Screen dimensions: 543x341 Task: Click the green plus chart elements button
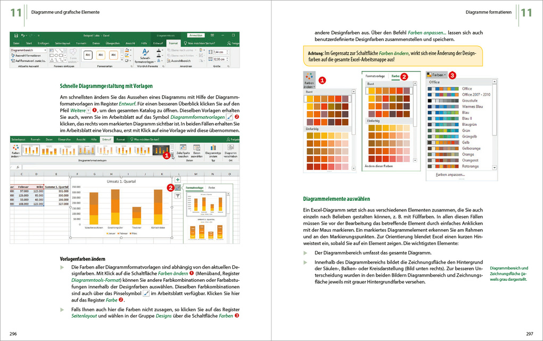[178, 180]
